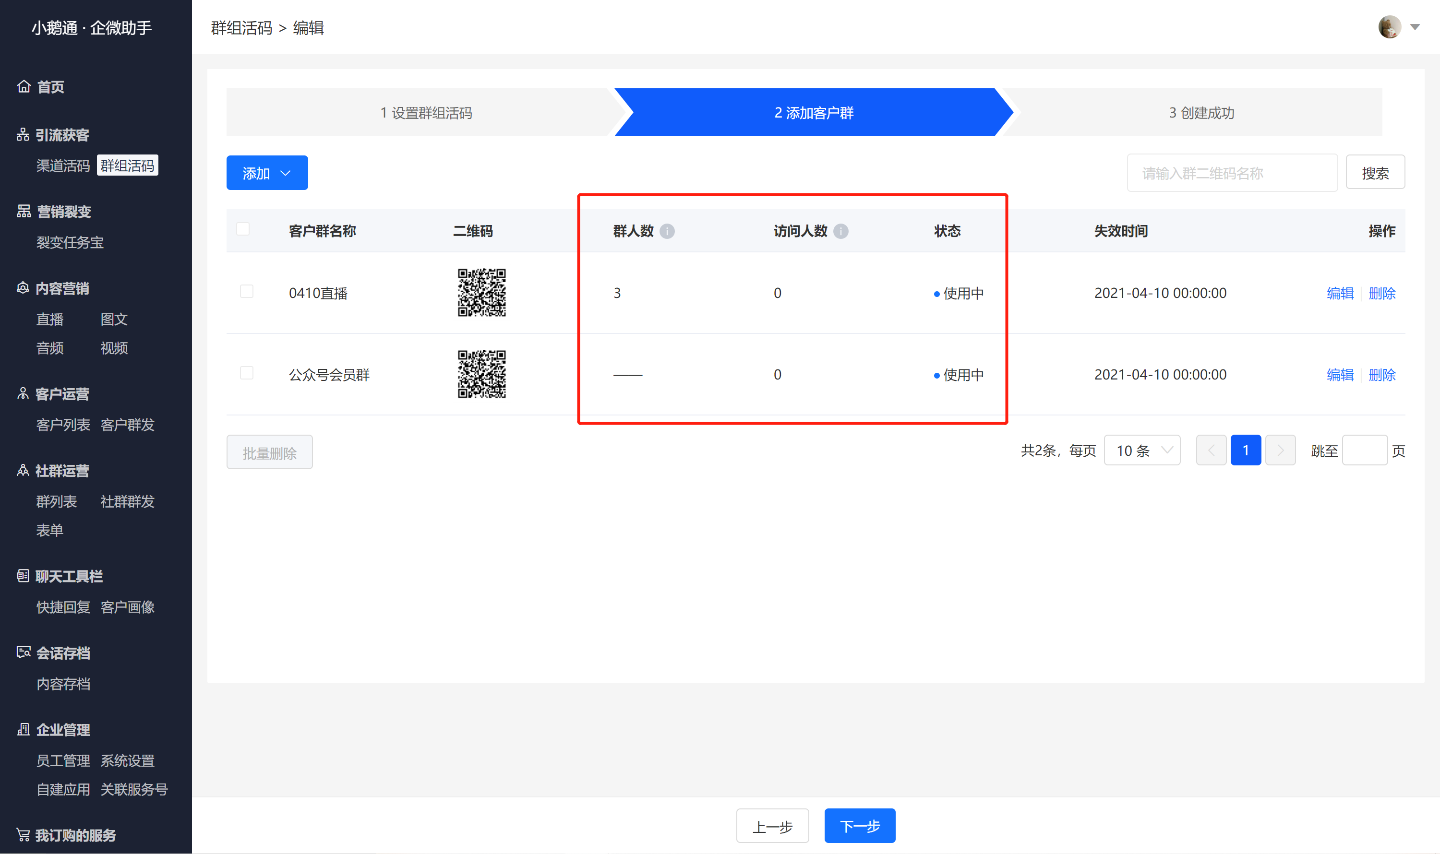The height and width of the screenshot is (854, 1440).
Task: Open 图文 under 内容营销
Action: click(114, 320)
